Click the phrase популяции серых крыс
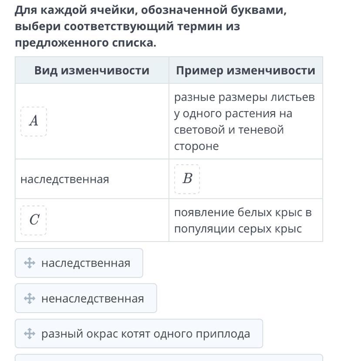This screenshot has width=337, height=361. [238, 229]
